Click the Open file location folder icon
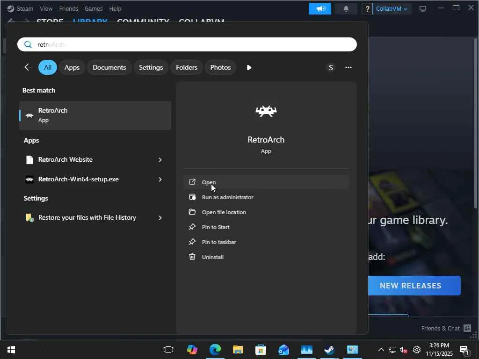Screen dimensions: 479x359 192,212
